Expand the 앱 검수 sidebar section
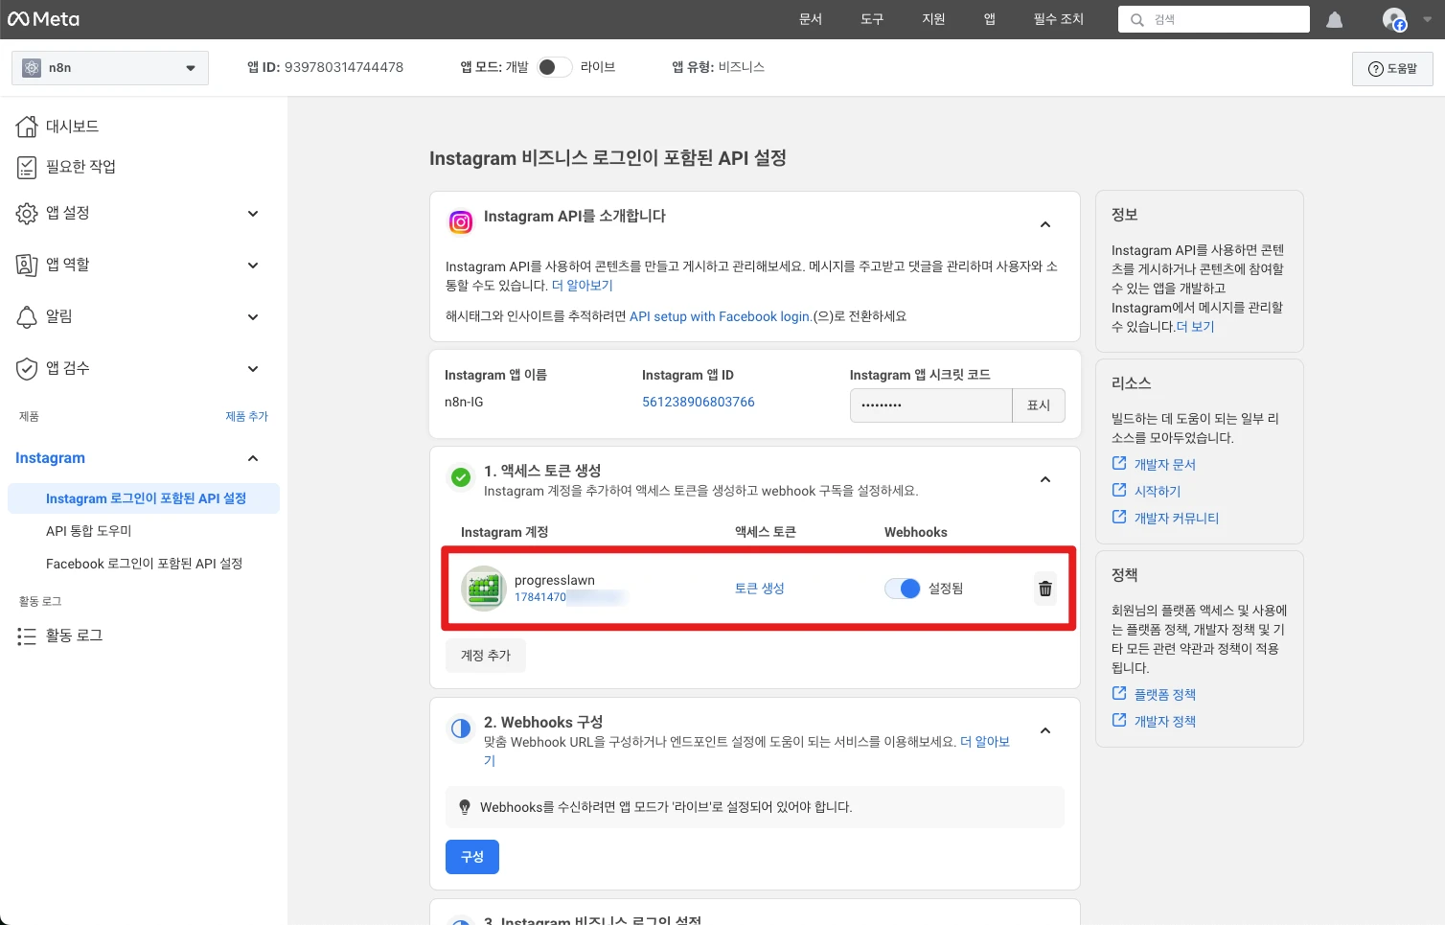Viewport: 1445px width, 925px height. click(253, 369)
